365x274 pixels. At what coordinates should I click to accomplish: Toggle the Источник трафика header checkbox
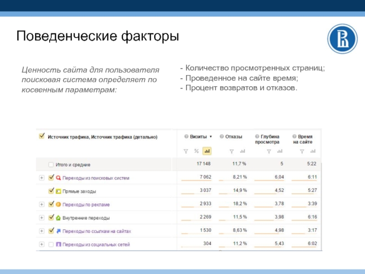[x=42, y=136]
